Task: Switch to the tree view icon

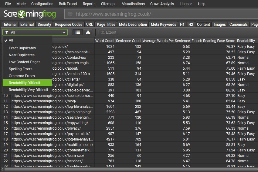Action: coord(88,32)
